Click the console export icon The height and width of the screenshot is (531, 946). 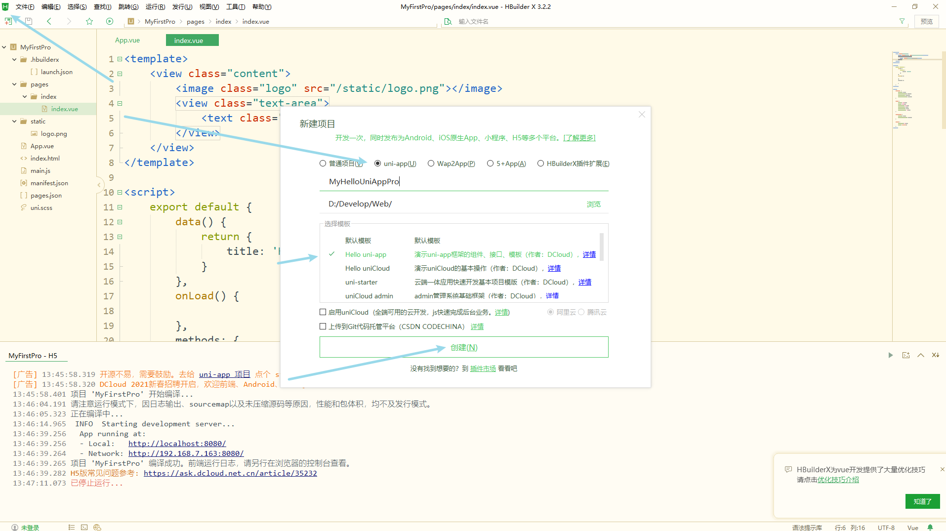pos(906,355)
